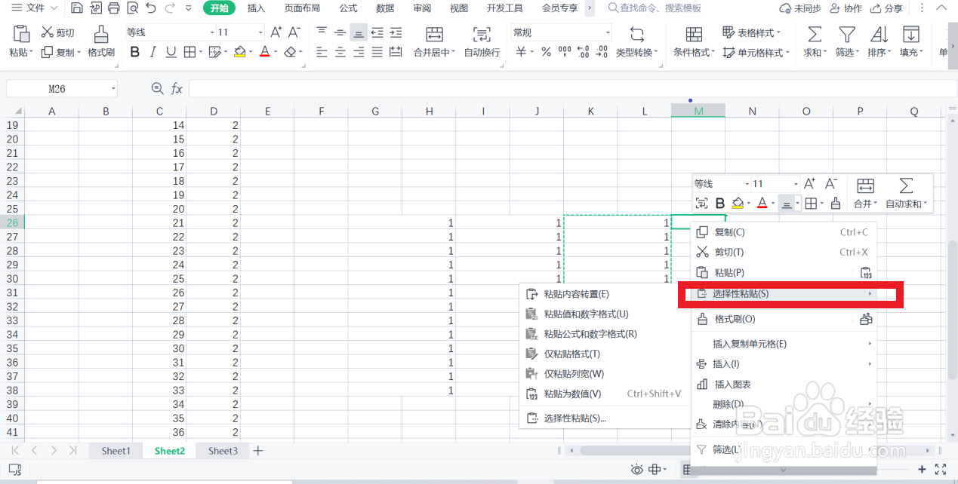The height and width of the screenshot is (484, 958).
Task: Click the Filter (筛选) funnel icon in ribbon
Action: 847,35
